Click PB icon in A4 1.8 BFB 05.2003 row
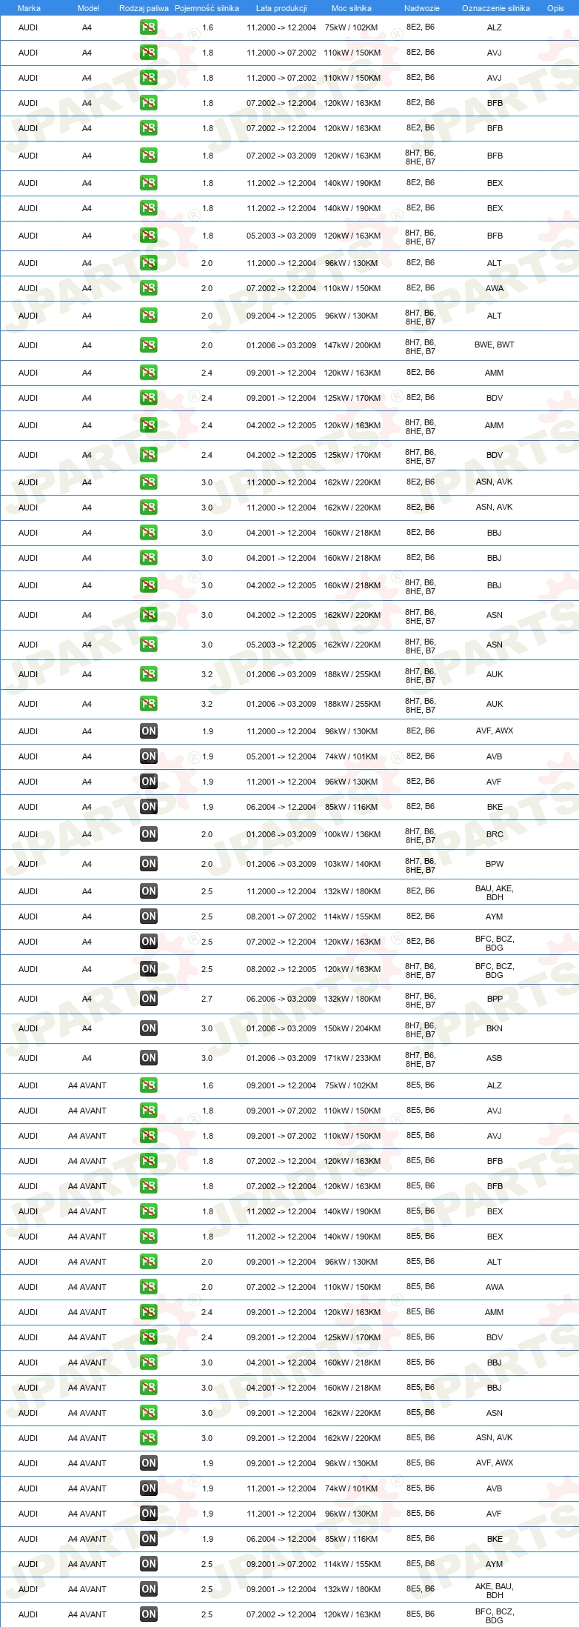 click(x=149, y=236)
